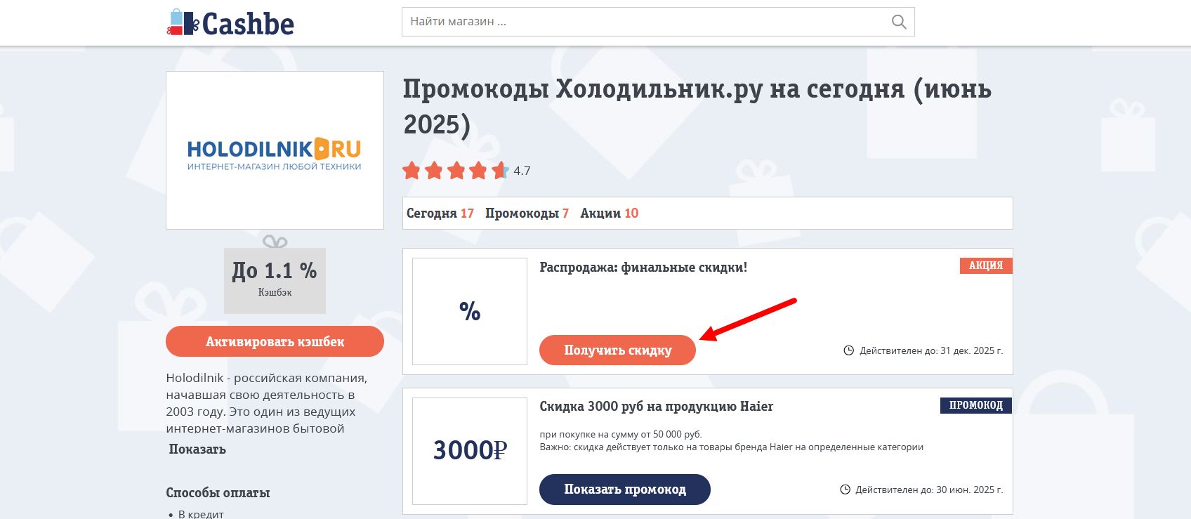Open the Holodilnik.ru store logo
1191x519 pixels.
point(275,150)
